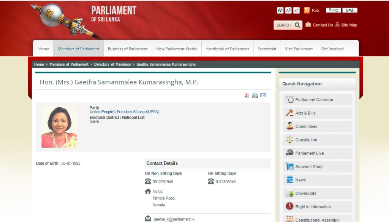Click the email geetha_k@parliament.lk

coord(174,219)
